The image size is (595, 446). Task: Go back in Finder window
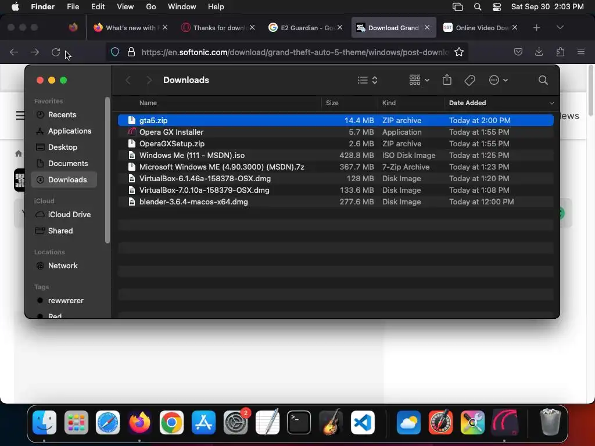tap(128, 80)
